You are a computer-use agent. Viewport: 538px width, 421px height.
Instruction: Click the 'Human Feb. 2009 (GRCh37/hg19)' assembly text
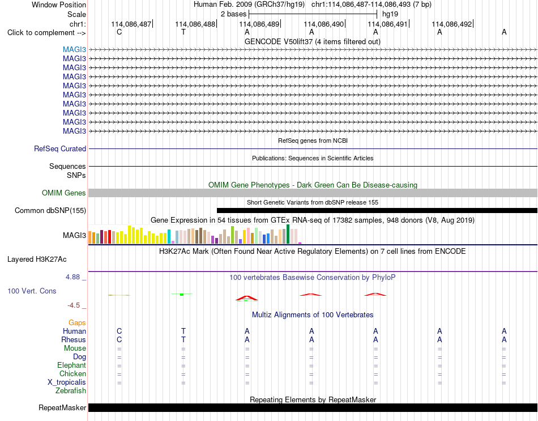(x=249, y=5)
